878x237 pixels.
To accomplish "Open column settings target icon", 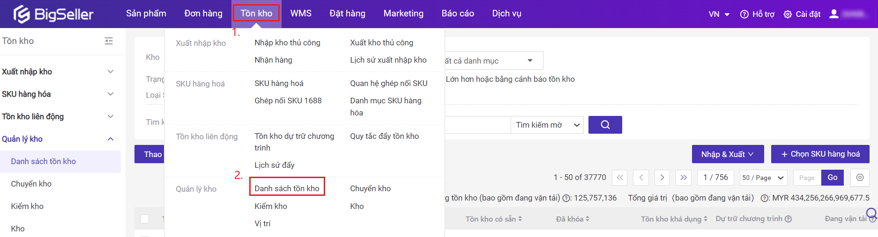I will point(860,178).
